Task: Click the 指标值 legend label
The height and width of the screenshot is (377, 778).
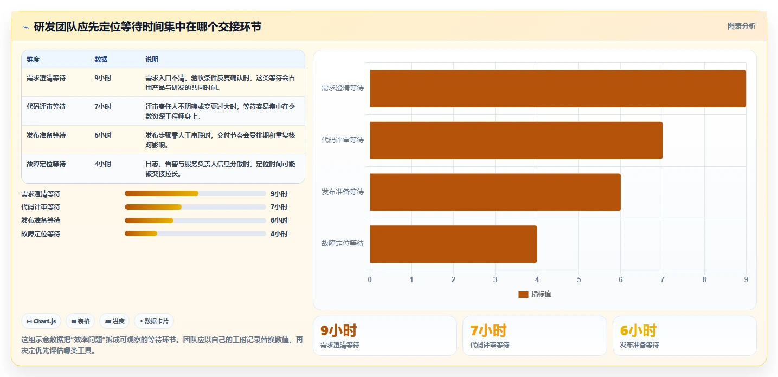Action: click(541, 294)
